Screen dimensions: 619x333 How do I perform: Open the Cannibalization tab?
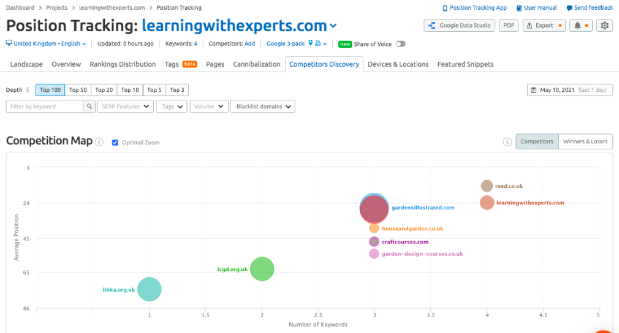click(257, 64)
